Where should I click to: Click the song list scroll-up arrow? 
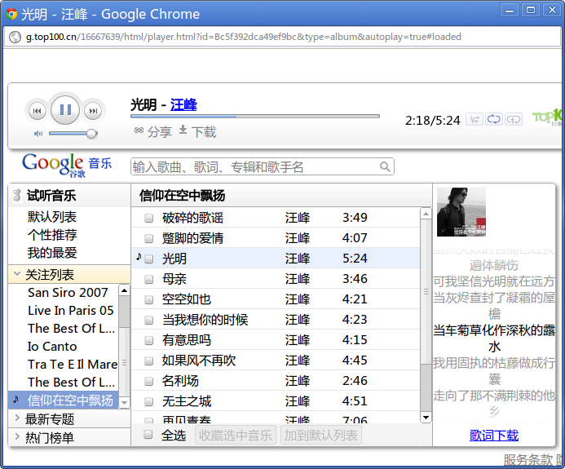[426, 214]
